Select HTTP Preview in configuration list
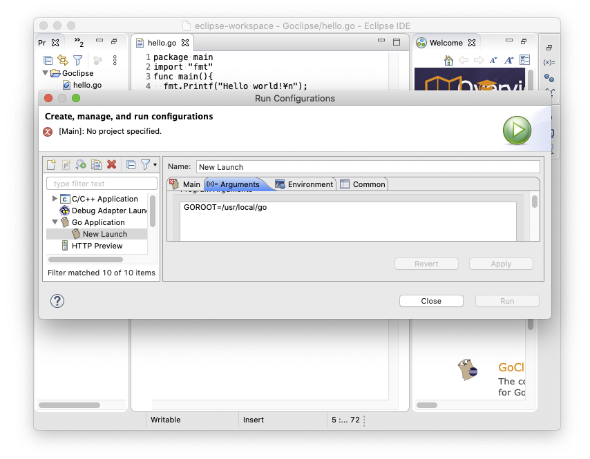The height and width of the screenshot is (459, 590). coord(97,246)
